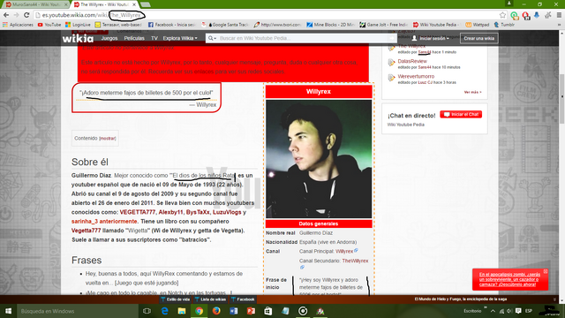Open Word from the taskbar
Image resolution: width=565 pixels, height=318 pixels.
tap(233, 311)
